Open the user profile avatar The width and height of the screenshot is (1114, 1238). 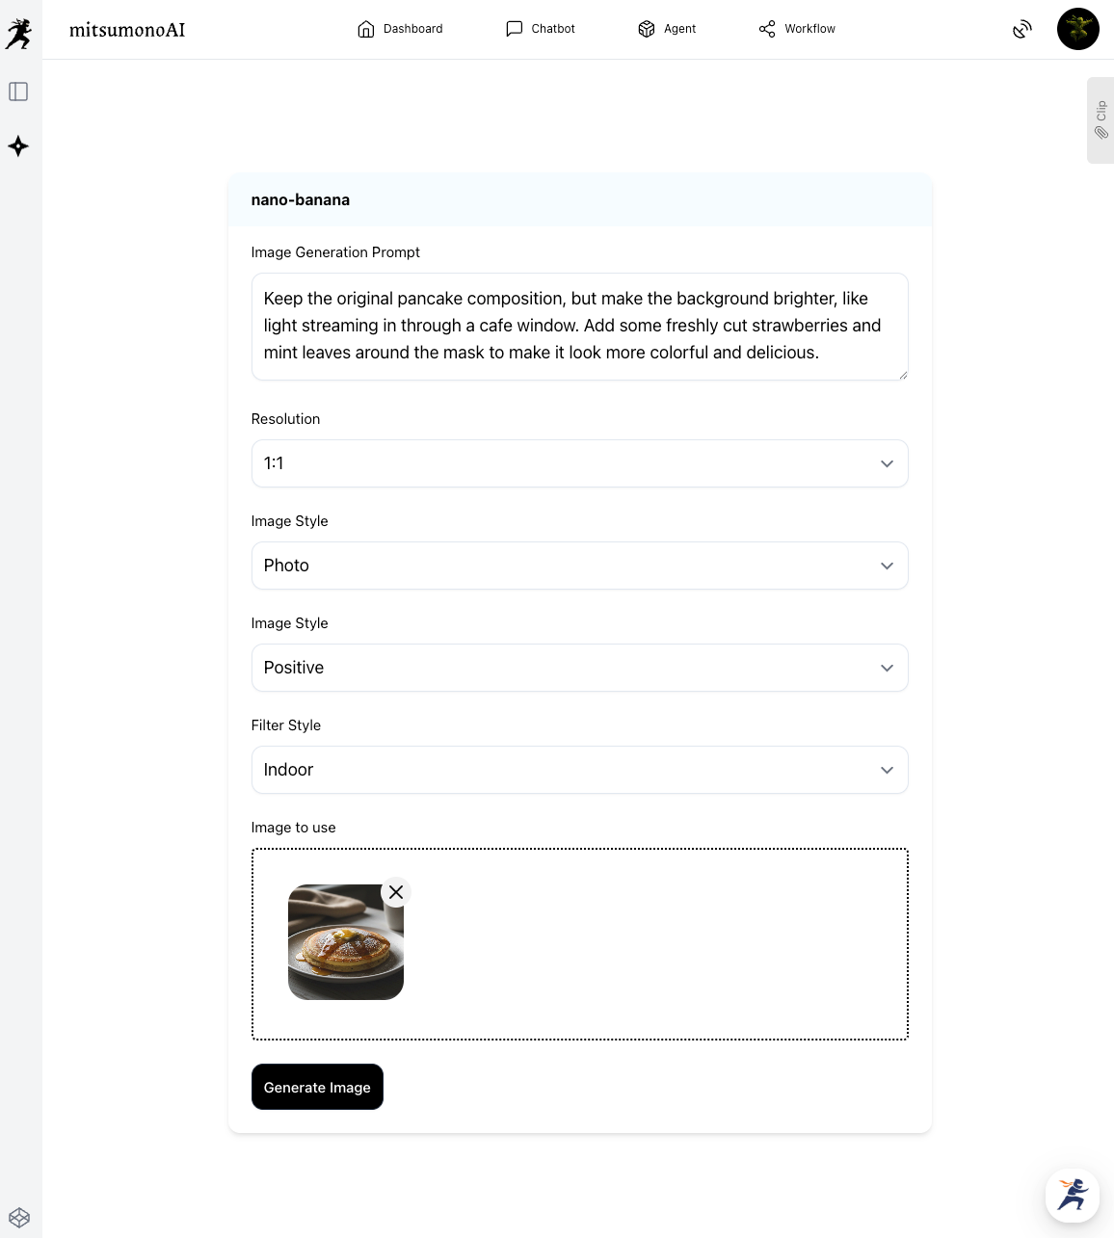click(x=1077, y=29)
